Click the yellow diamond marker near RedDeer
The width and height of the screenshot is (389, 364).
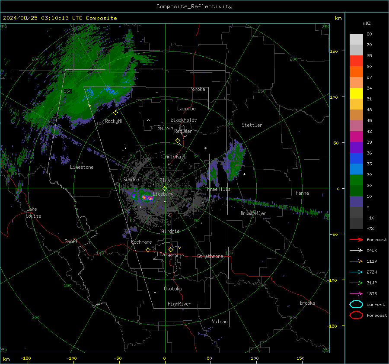[178, 141]
